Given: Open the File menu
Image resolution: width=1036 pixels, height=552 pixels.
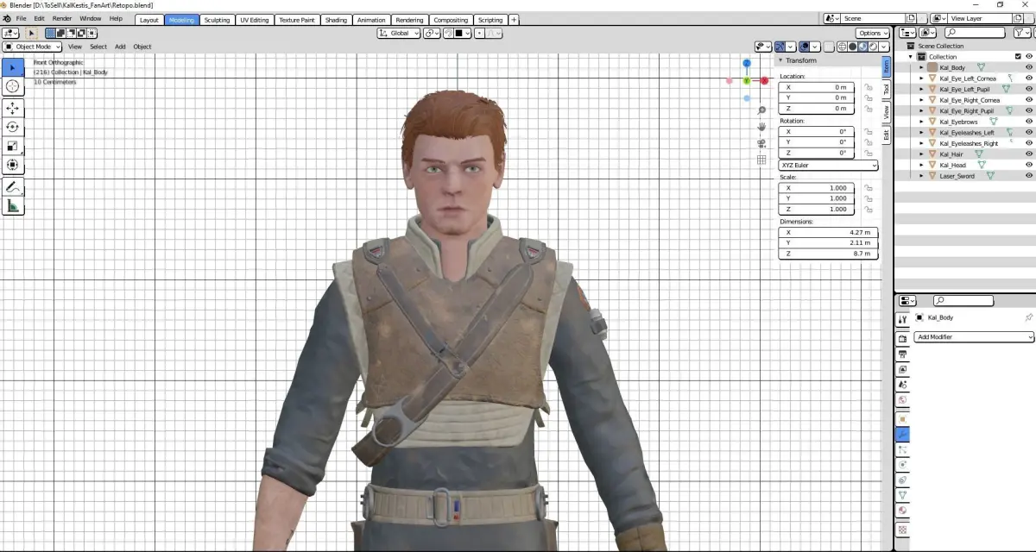Looking at the screenshot, I should (x=21, y=18).
